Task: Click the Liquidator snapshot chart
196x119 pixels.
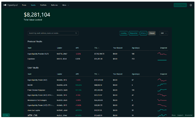Action: [x=162, y=60]
